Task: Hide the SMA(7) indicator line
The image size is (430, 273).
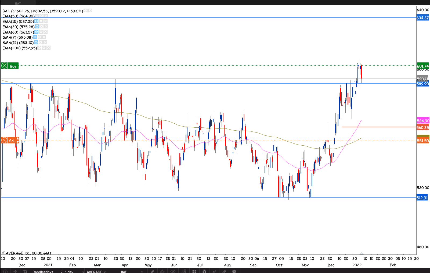Action: pyautogui.click(x=35, y=37)
